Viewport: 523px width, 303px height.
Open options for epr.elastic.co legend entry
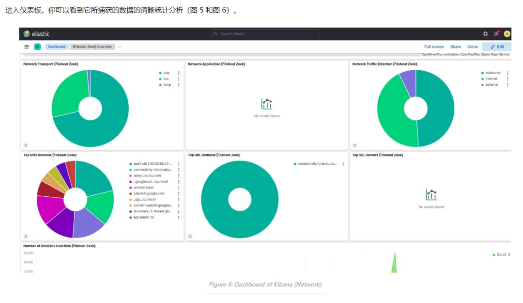click(x=179, y=218)
